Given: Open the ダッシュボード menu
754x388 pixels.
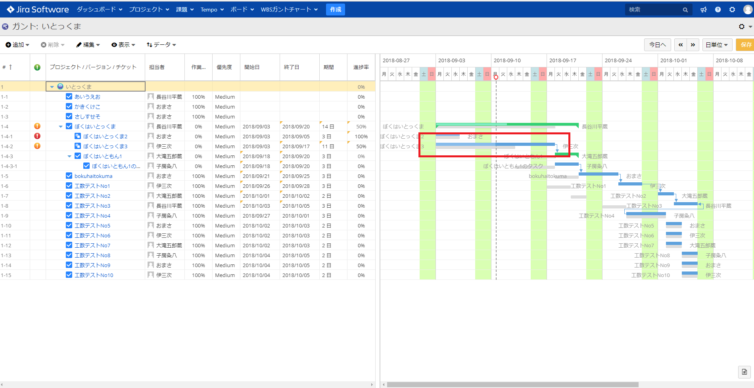Looking at the screenshot, I should [99, 10].
